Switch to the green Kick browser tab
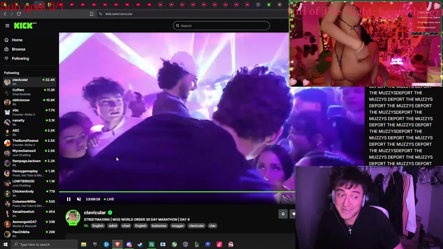 coord(269,4)
